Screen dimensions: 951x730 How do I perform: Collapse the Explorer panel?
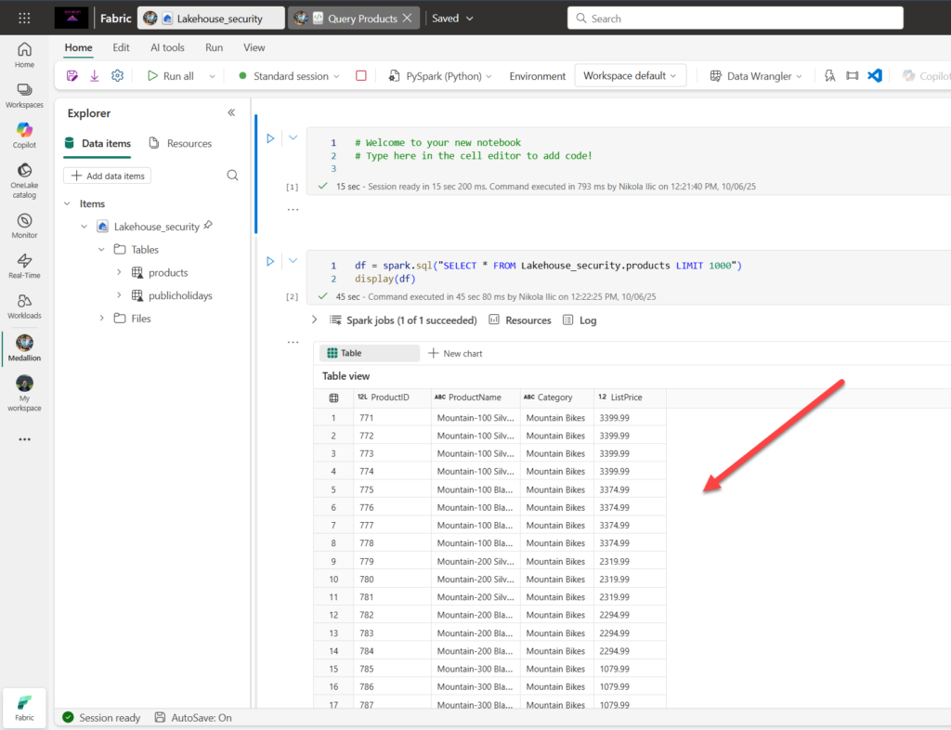pyautogui.click(x=231, y=113)
